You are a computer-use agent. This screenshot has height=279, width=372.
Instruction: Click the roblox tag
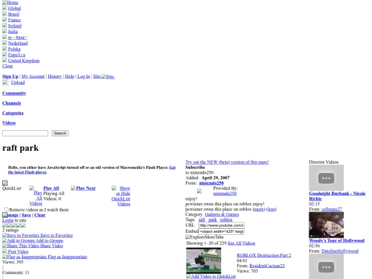click(227, 220)
